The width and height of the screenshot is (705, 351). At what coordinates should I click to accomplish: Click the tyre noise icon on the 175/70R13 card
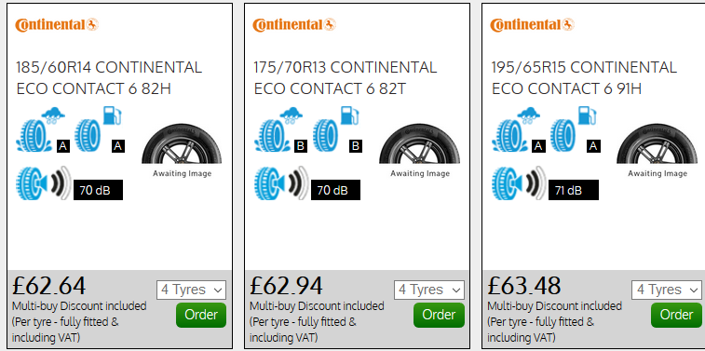[282, 183]
